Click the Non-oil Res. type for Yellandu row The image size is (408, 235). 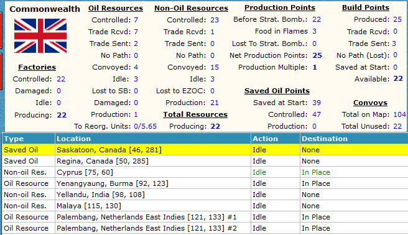click(25, 195)
